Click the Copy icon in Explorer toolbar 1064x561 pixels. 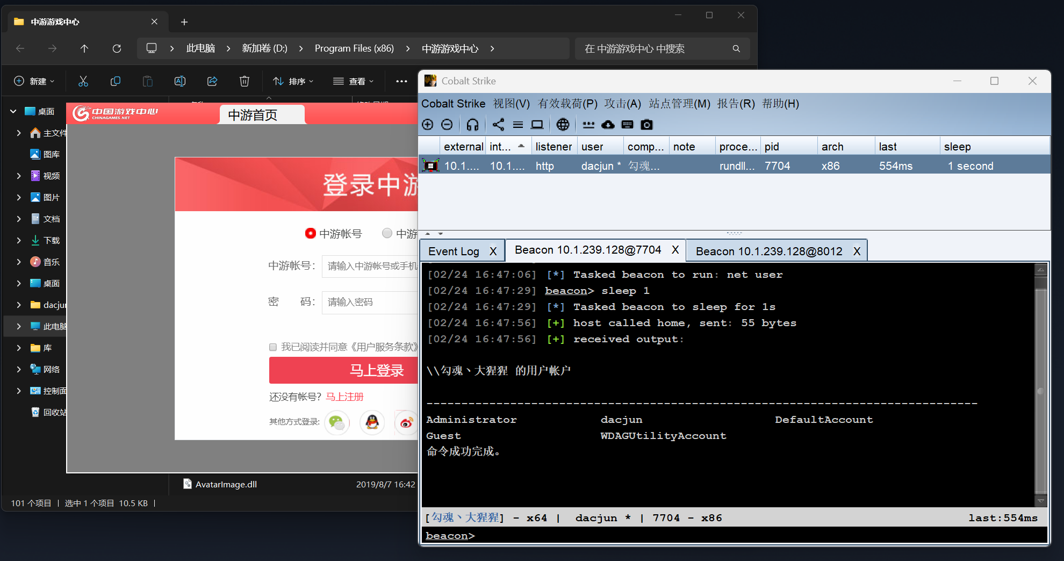pyautogui.click(x=115, y=81)
